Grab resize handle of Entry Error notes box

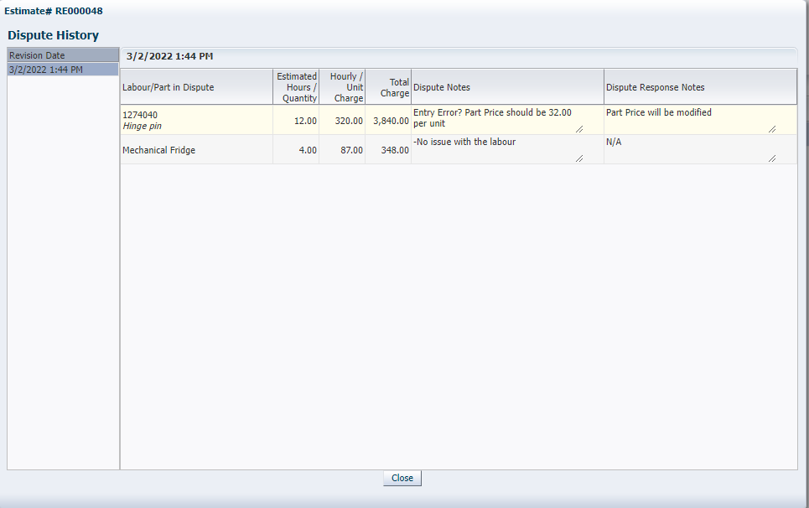tap(579, 129)
